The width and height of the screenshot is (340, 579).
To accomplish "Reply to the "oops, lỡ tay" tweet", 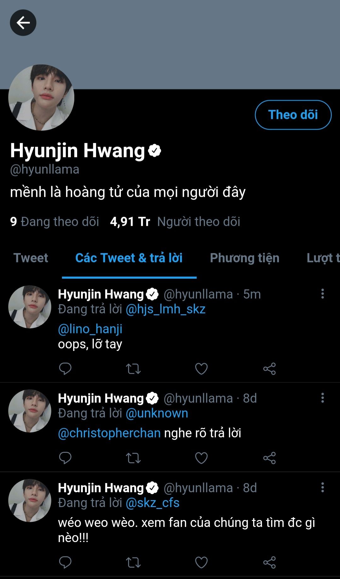I will pos(65,369).
